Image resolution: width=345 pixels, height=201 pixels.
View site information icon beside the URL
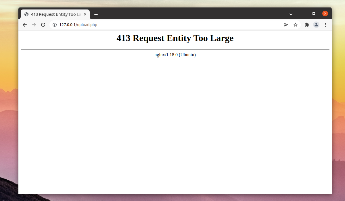pyautogui.click(x=55, y=25)
